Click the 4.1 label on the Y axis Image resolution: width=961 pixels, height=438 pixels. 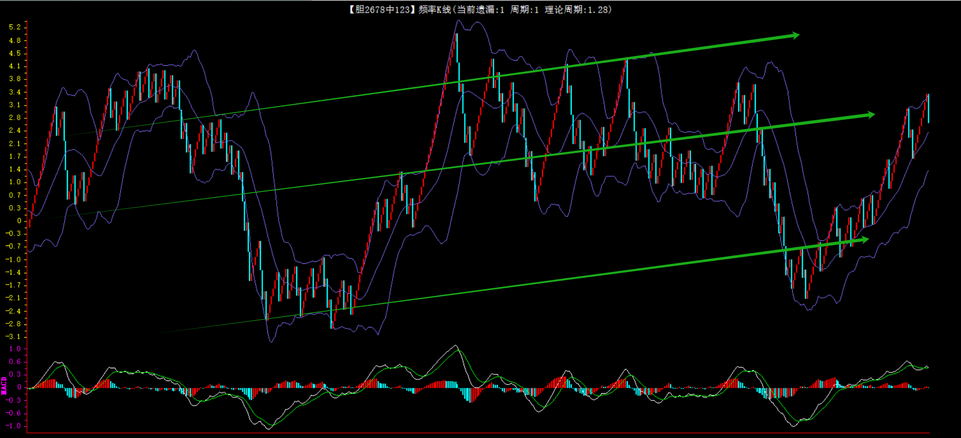pos(15,66)
